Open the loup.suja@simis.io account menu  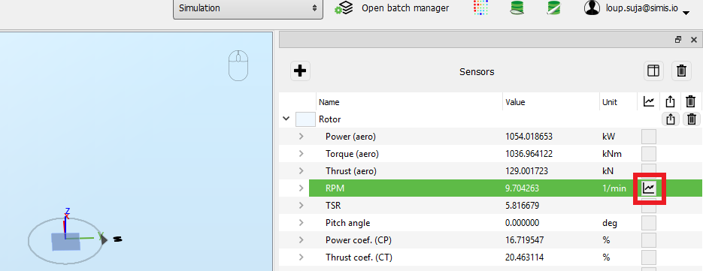[x=637, y=8]
